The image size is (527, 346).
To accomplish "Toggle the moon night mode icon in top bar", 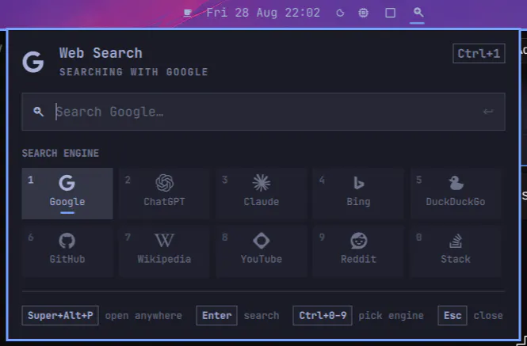I will [340, 13].
